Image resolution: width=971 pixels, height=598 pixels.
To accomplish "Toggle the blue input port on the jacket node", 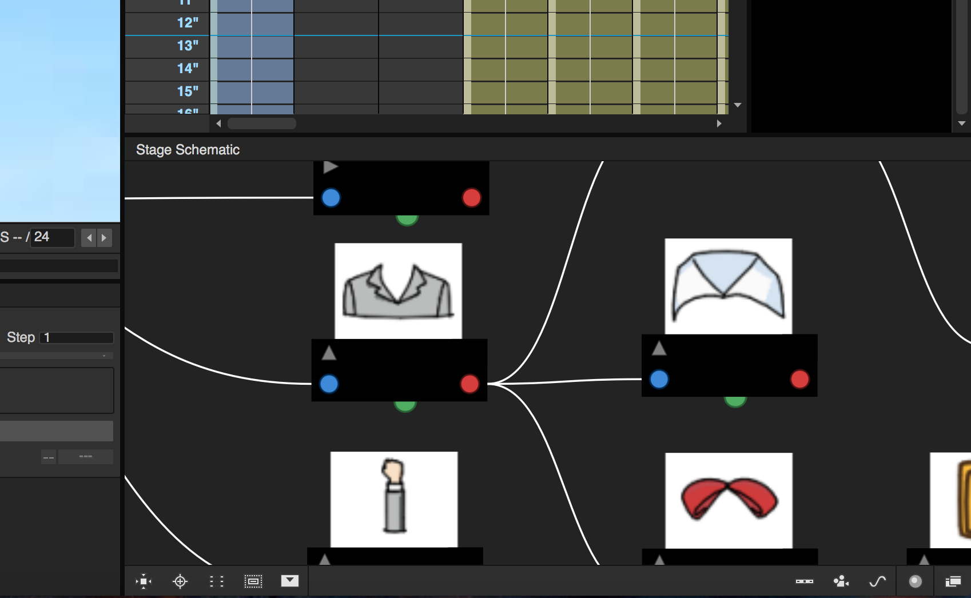I will point(329,384).
